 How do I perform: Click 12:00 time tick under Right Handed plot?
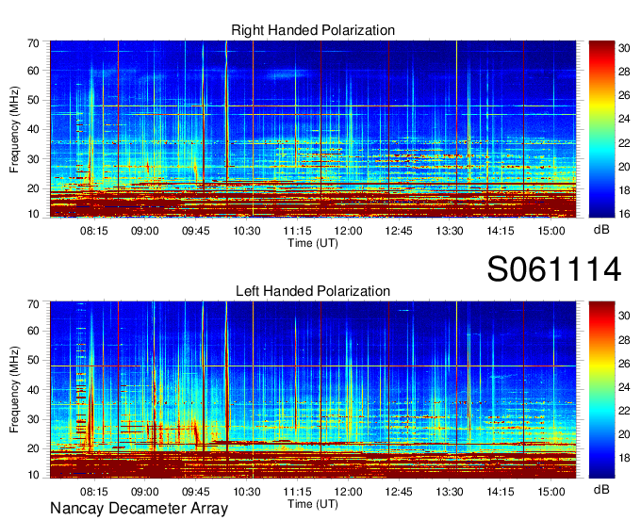(348, 231)
